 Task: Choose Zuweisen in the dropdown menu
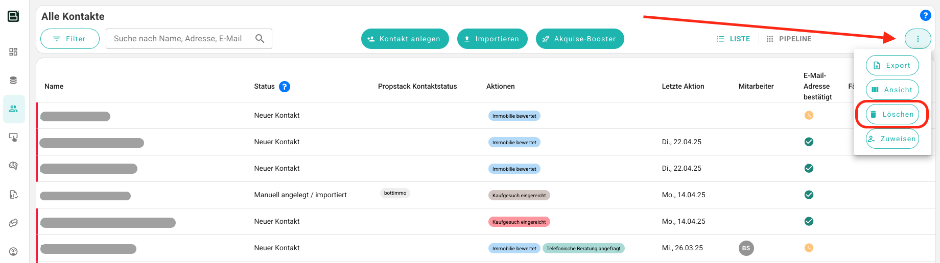(x=892, y=139)
